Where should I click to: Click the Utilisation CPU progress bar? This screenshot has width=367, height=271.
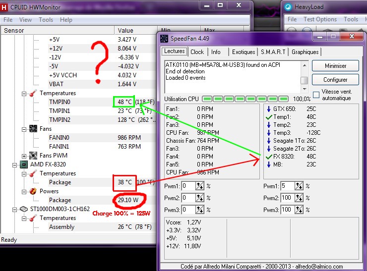[245, 99]
